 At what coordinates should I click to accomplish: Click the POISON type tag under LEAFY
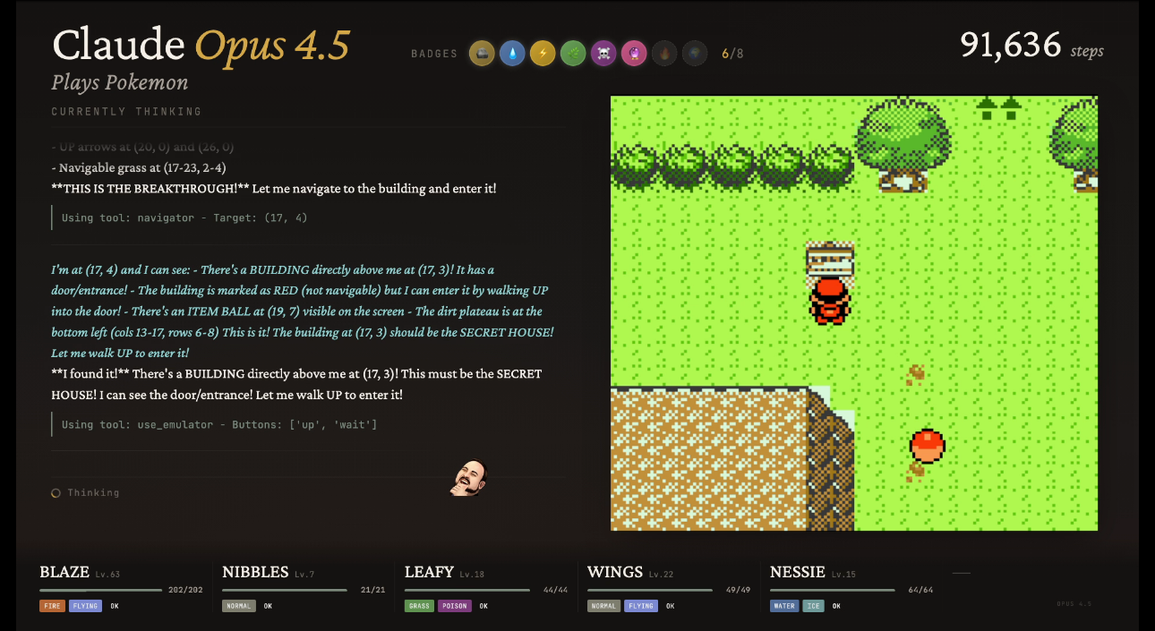pos(454,606)
